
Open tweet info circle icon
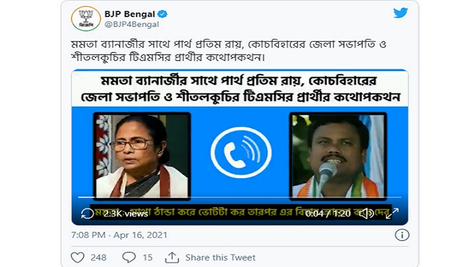point(402,235)
